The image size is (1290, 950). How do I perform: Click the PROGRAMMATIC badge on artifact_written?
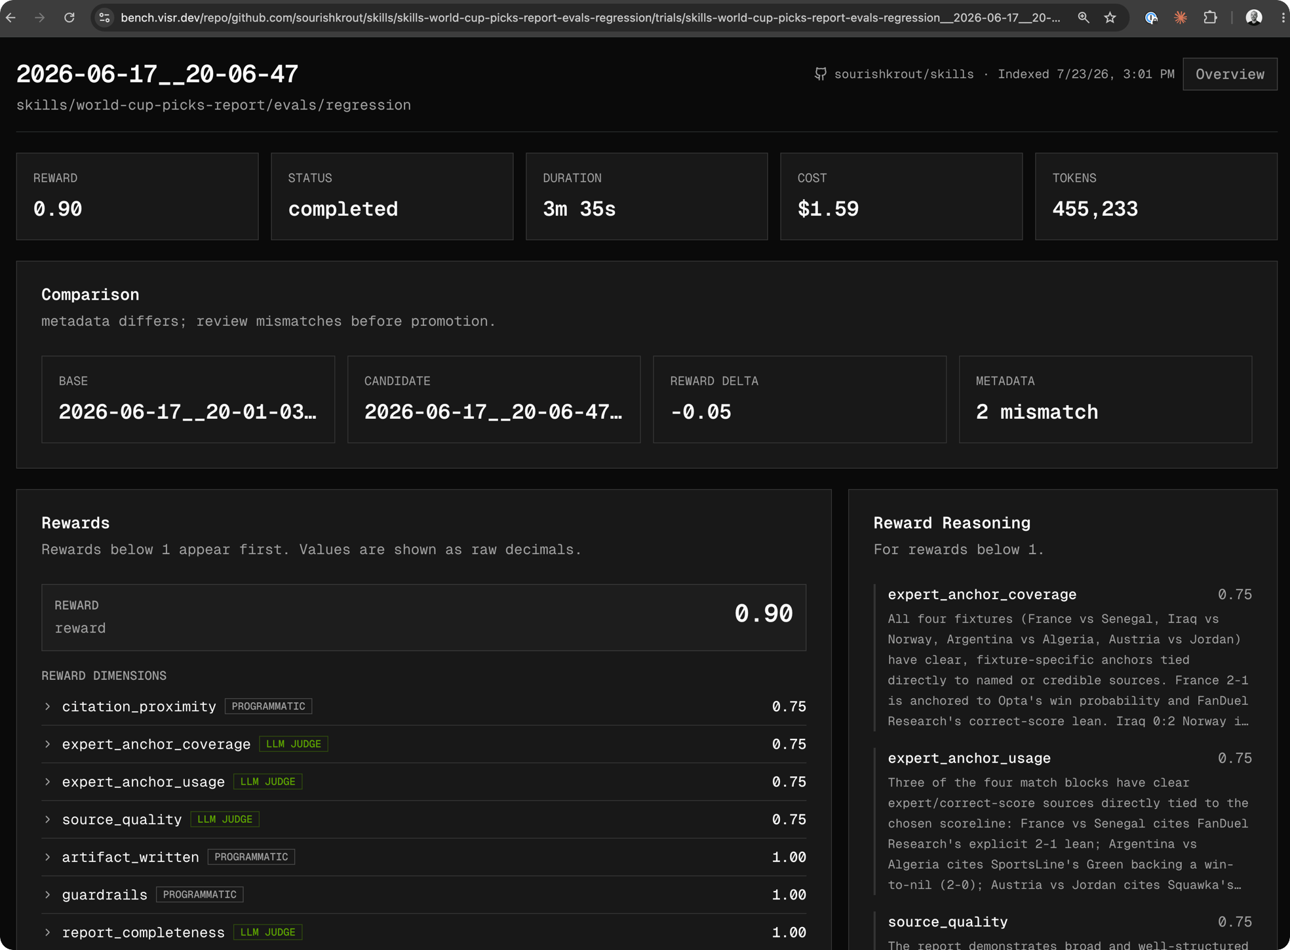pyautogui.click(x=251, y=857)
